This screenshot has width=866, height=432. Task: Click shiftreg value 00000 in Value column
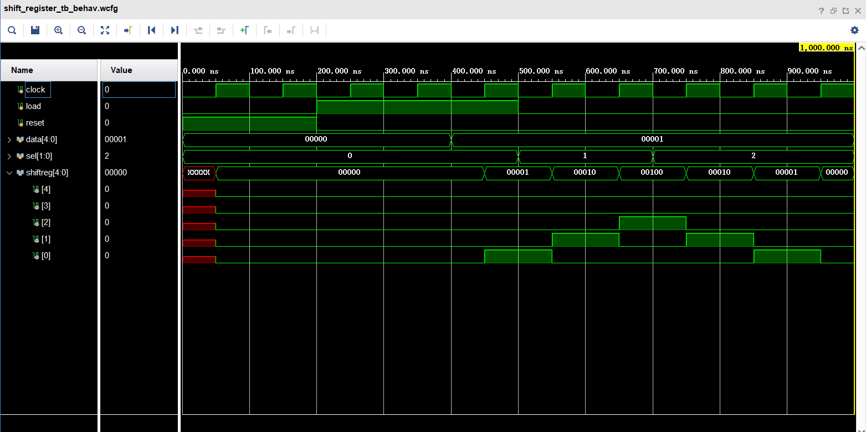[x=116, y=173]
